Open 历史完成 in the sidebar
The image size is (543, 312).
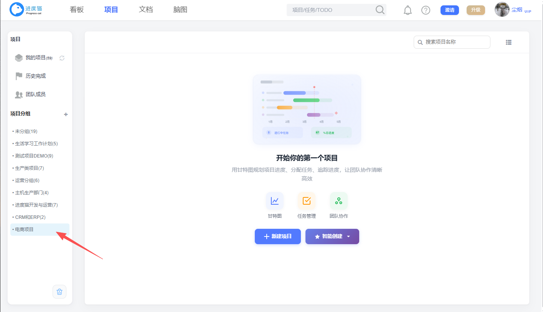(30, 76)
